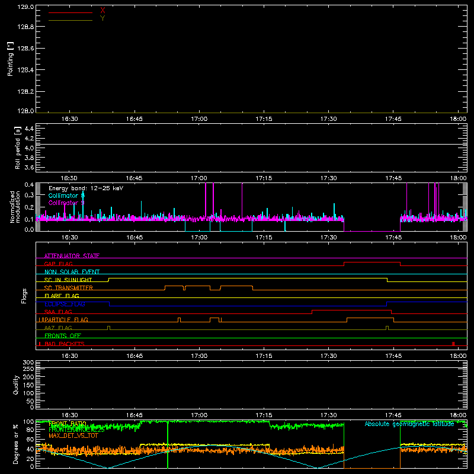Click 16:45 tick under Quality plot

134,415
